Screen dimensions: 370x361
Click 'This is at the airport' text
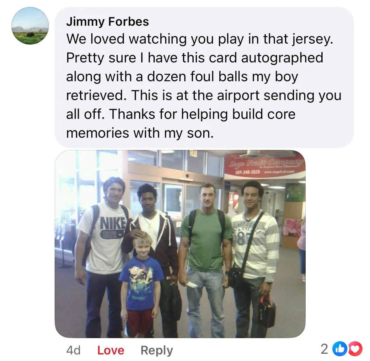click(196, 95)
